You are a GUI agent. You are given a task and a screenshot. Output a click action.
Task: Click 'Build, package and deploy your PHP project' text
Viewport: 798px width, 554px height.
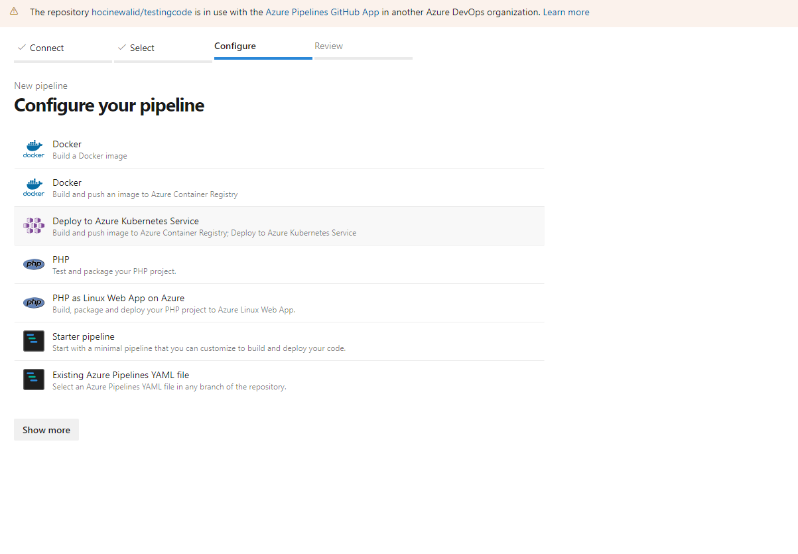(174, 310)
